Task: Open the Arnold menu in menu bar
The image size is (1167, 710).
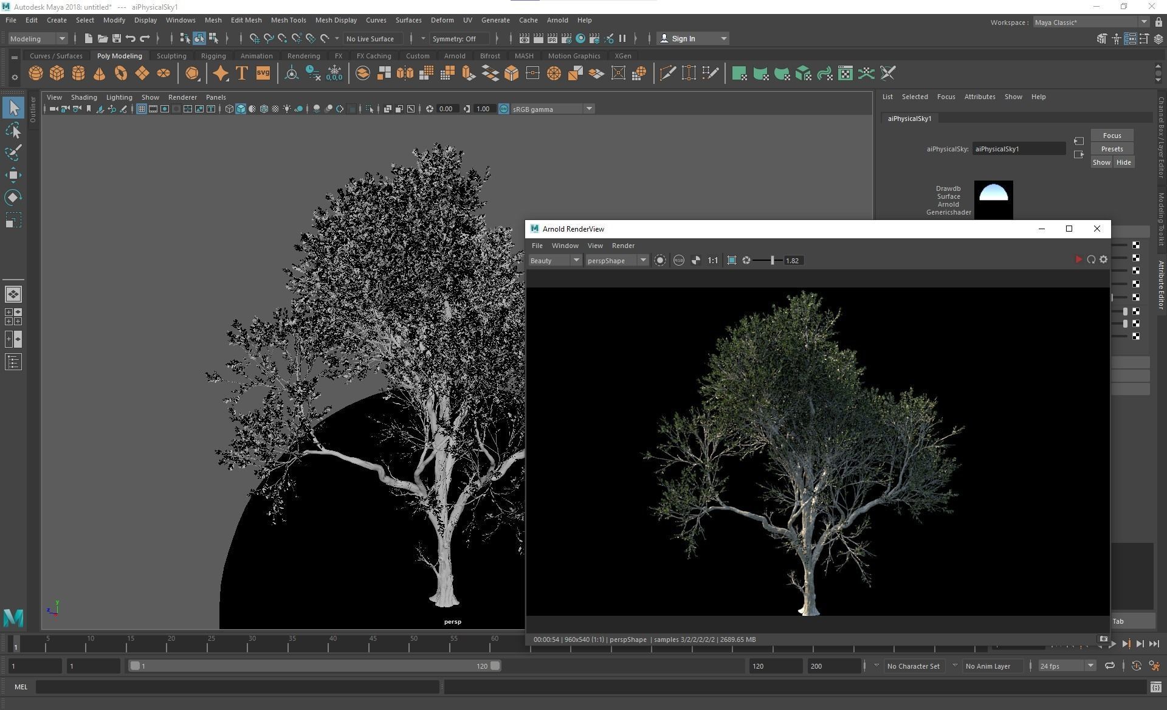Action: point(557,20)
